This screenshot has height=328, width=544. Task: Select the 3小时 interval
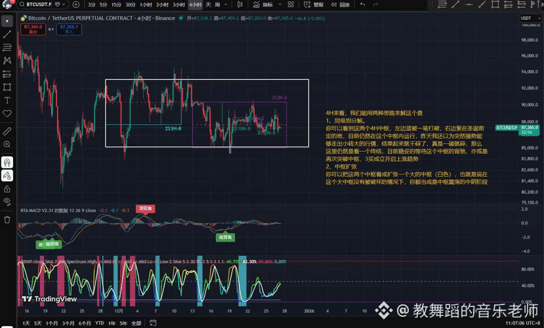[x=178, y=5]
